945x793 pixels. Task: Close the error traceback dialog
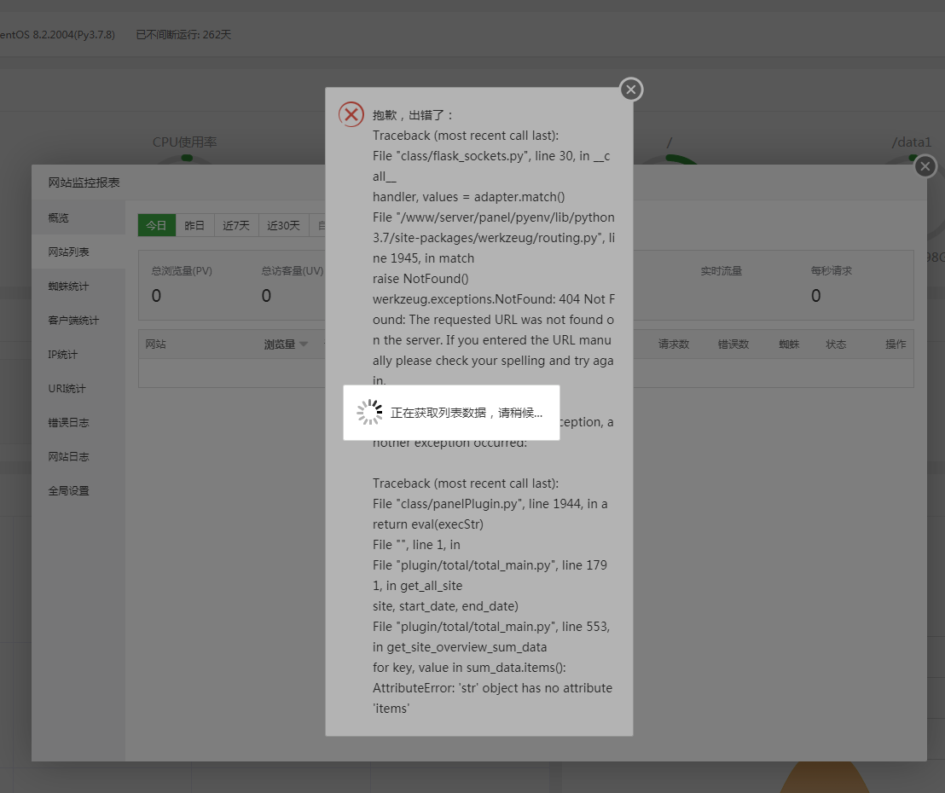click(631, 90)
